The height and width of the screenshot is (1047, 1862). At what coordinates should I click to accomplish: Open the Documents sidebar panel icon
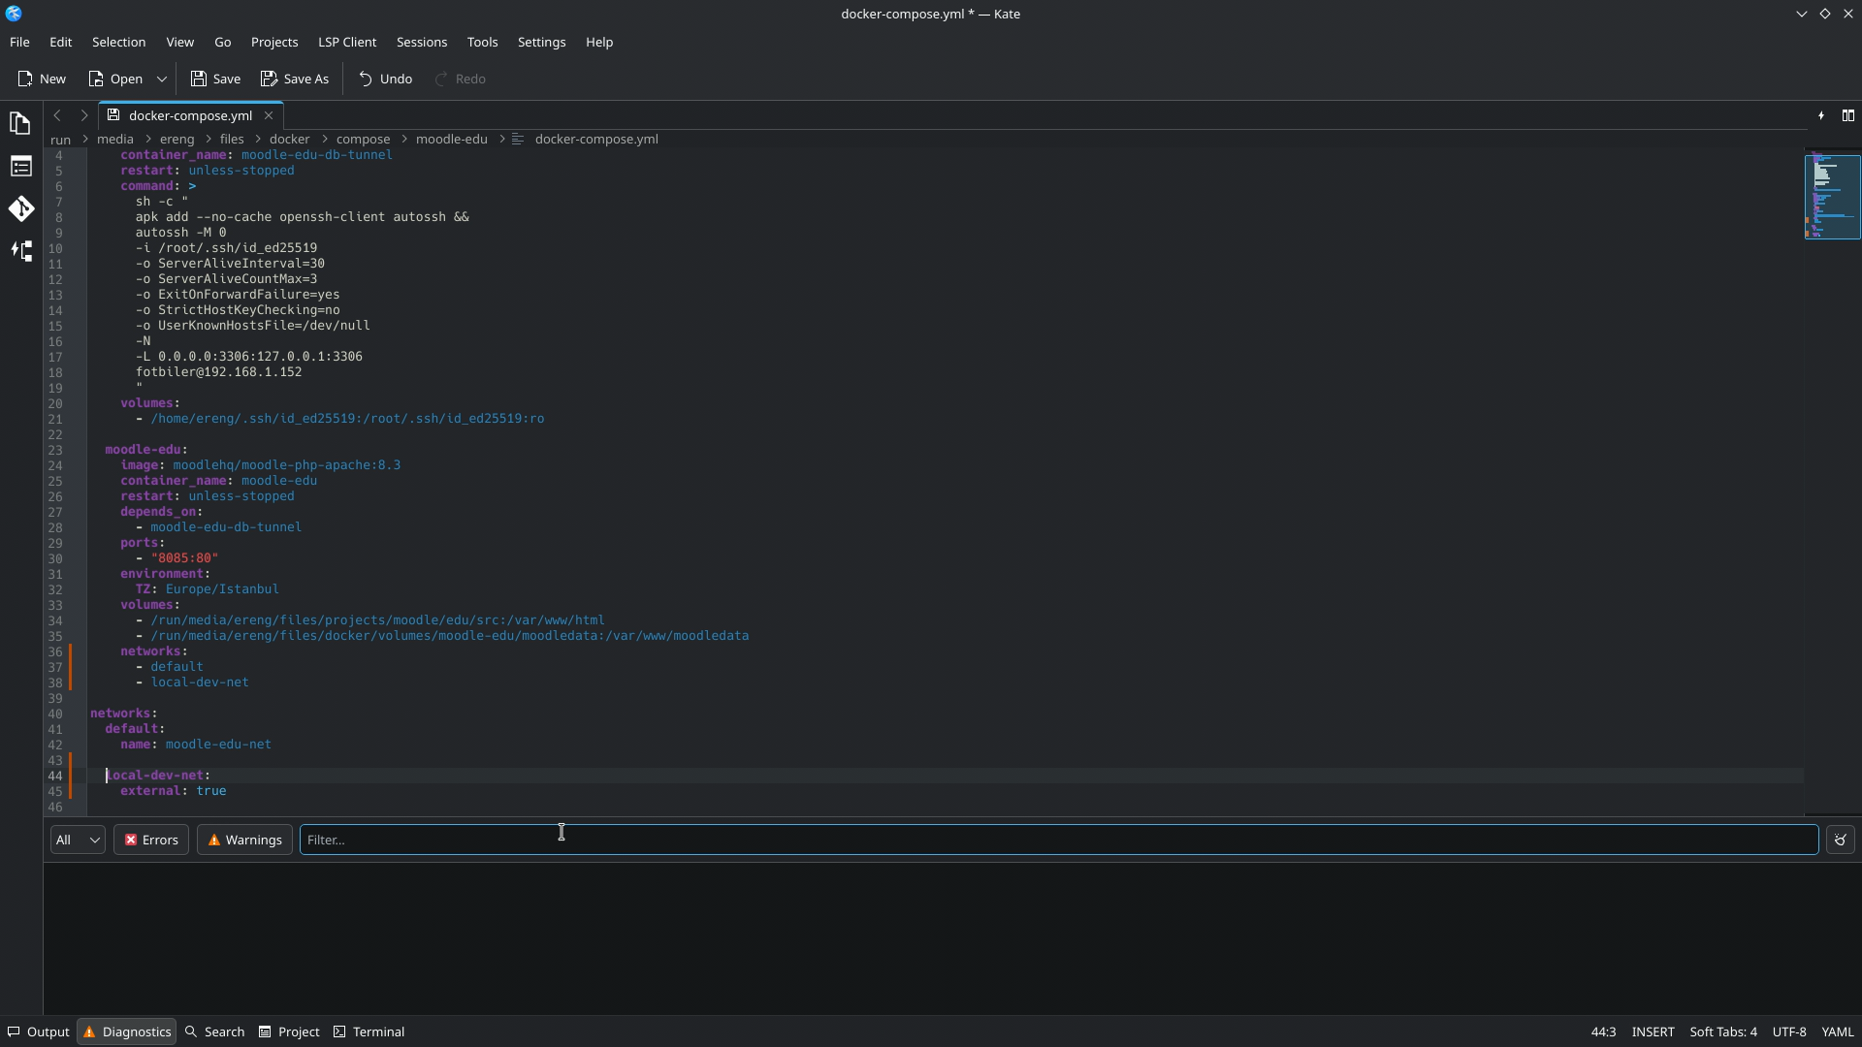(x=20, y=123)
